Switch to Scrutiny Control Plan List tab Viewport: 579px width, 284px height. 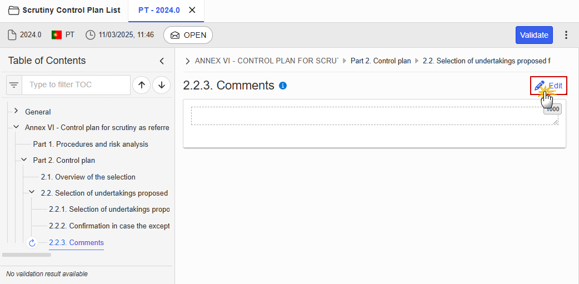64,10
